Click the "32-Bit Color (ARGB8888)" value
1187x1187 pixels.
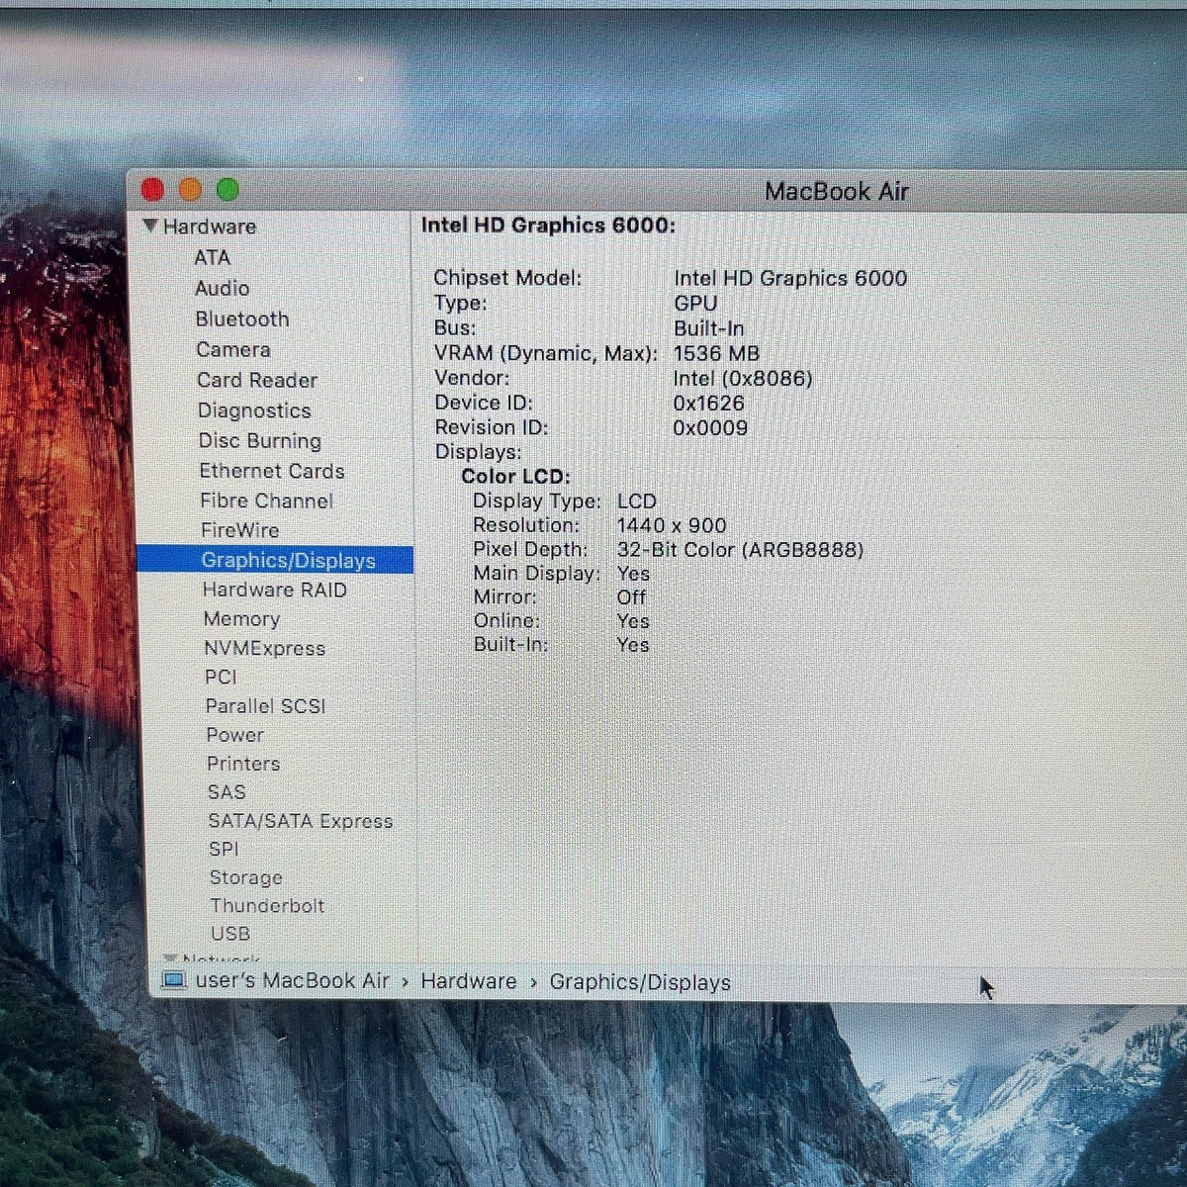pyautogui.click(x=740, y=550)
